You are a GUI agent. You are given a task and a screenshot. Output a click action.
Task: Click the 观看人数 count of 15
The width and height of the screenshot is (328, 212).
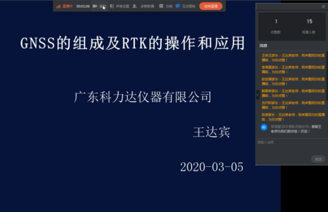(309, 21)
